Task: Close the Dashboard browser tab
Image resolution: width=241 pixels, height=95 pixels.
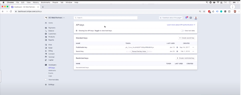Action: (38, 7)
